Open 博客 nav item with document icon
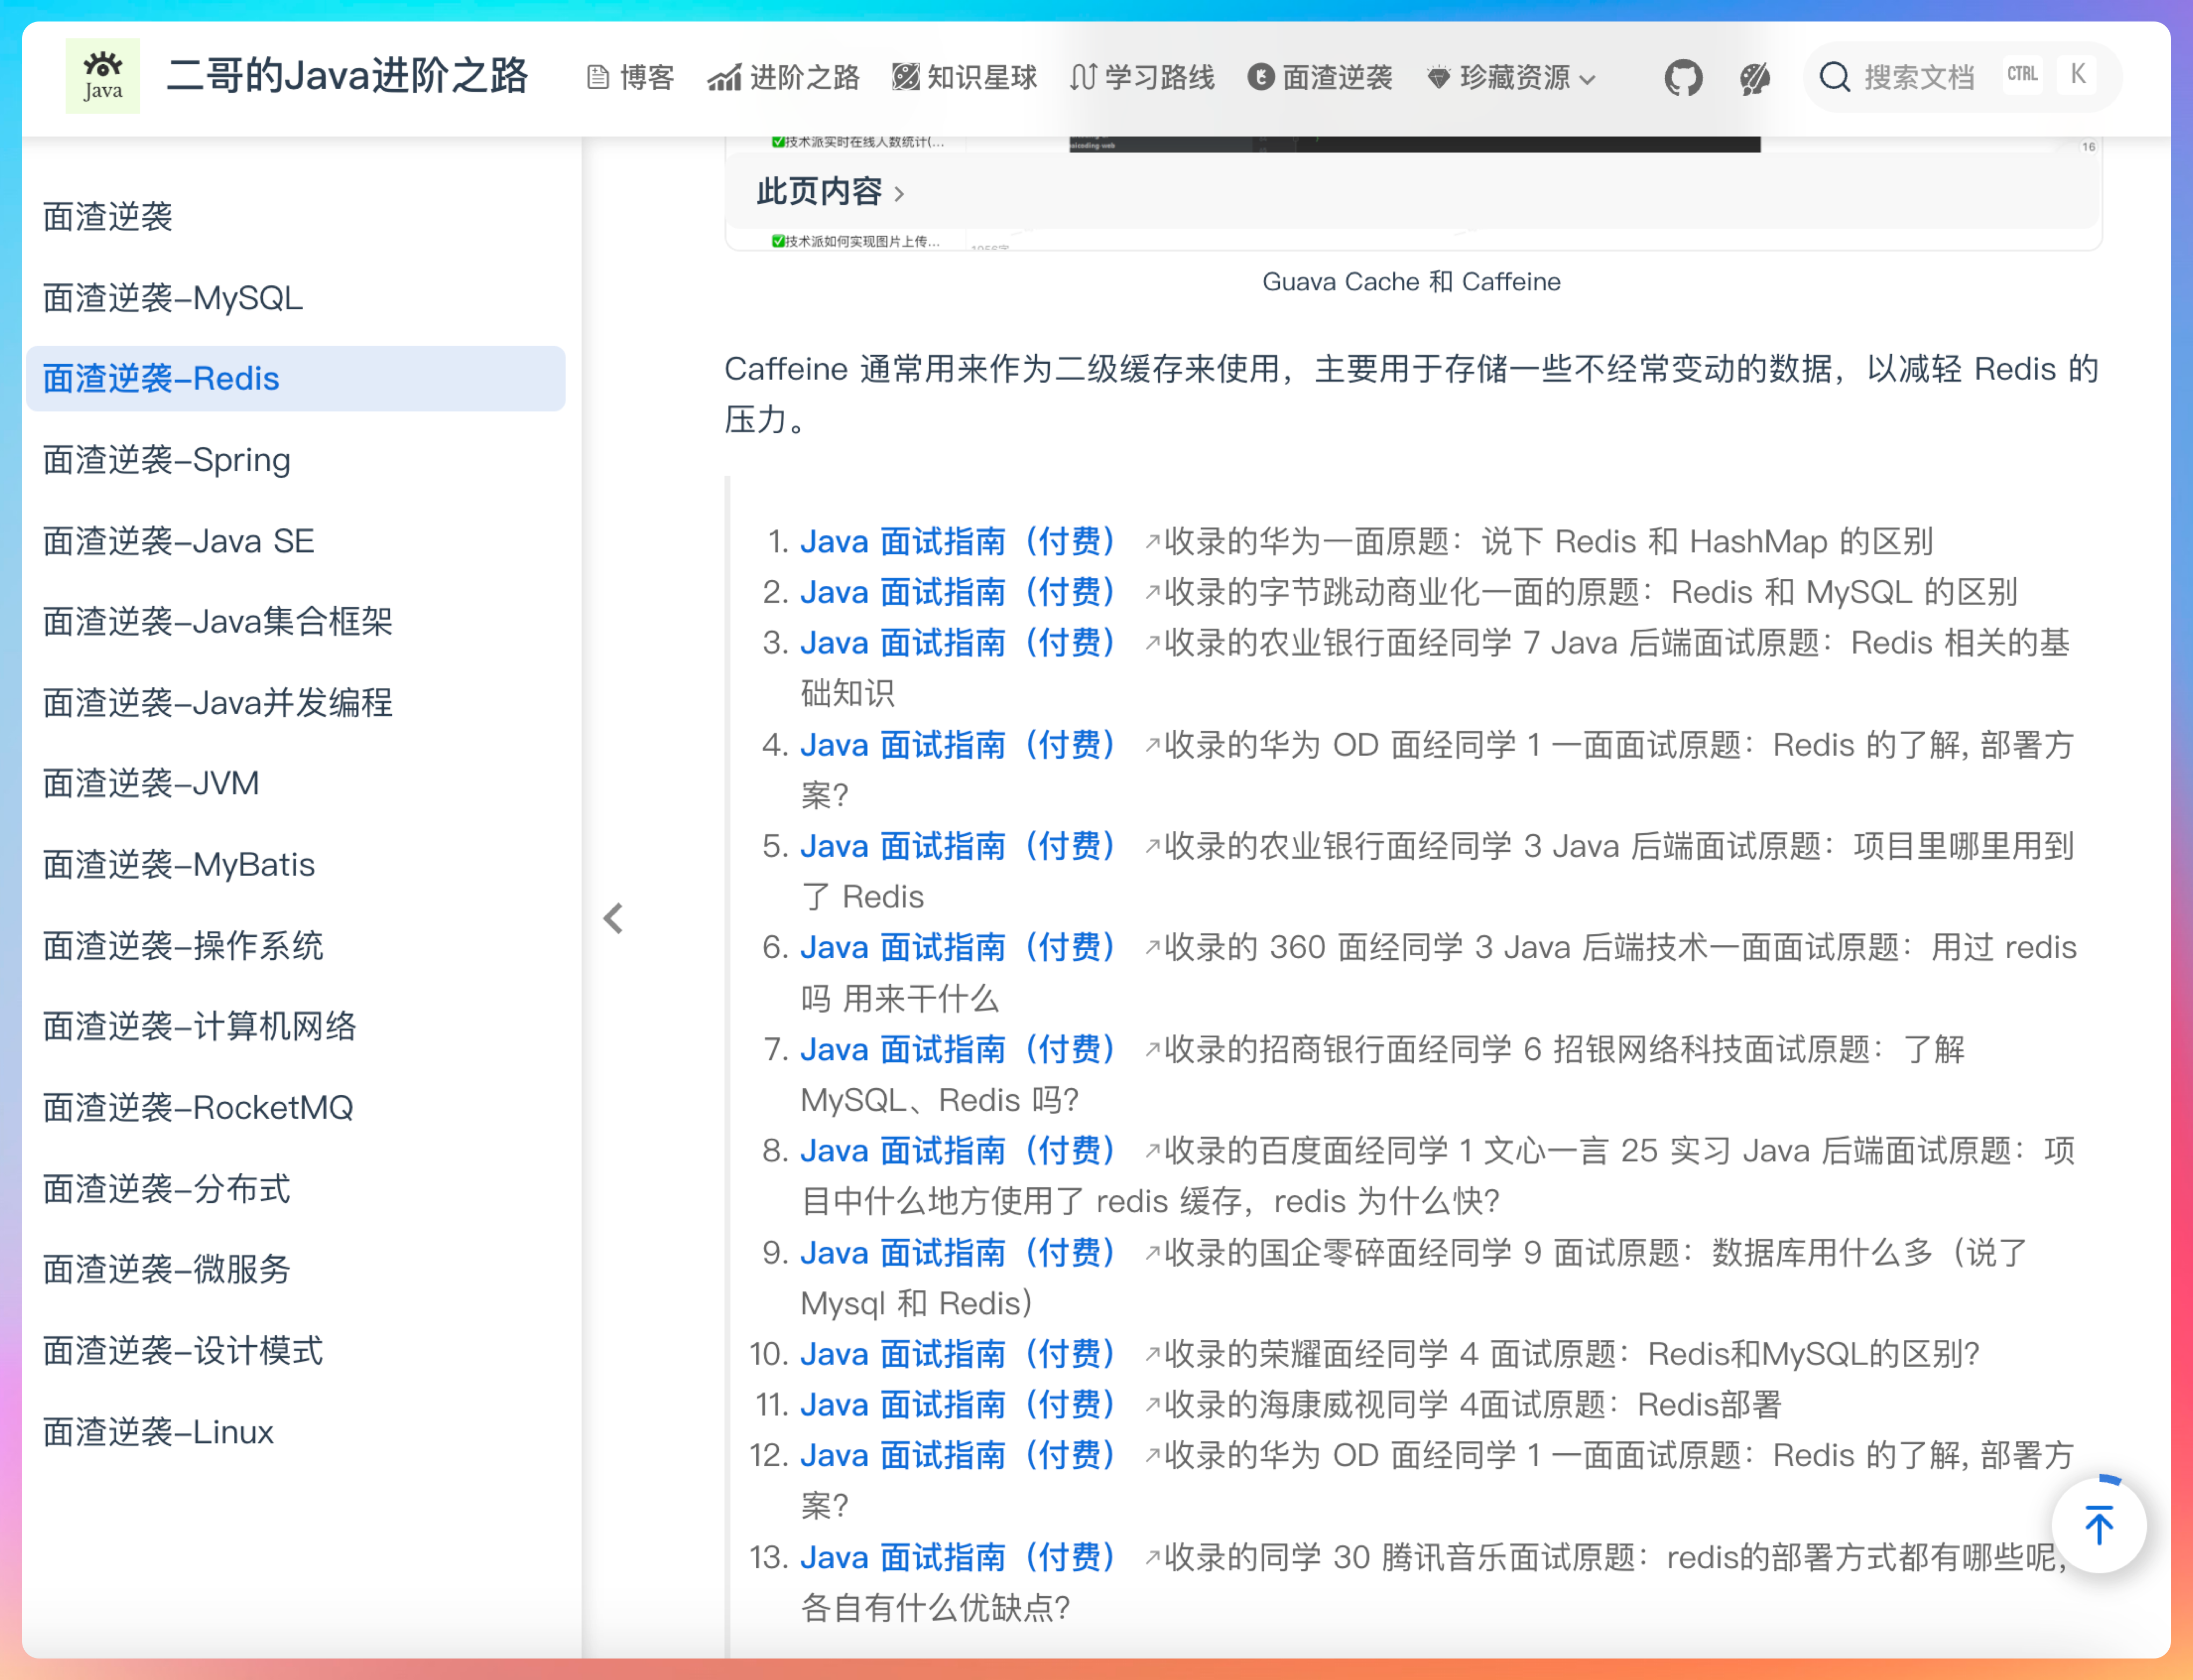2193x1680 pixels. tap(630, 77)
